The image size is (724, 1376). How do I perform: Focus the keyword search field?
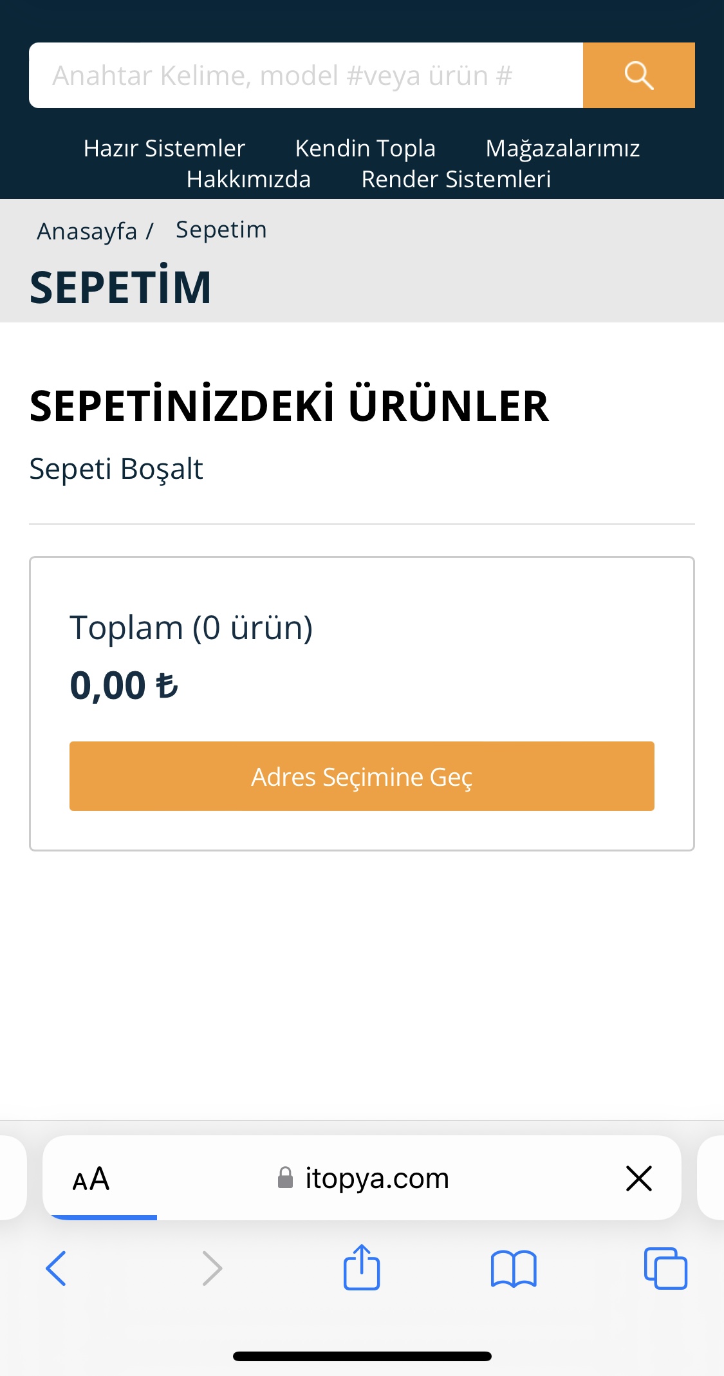point(306,75)
